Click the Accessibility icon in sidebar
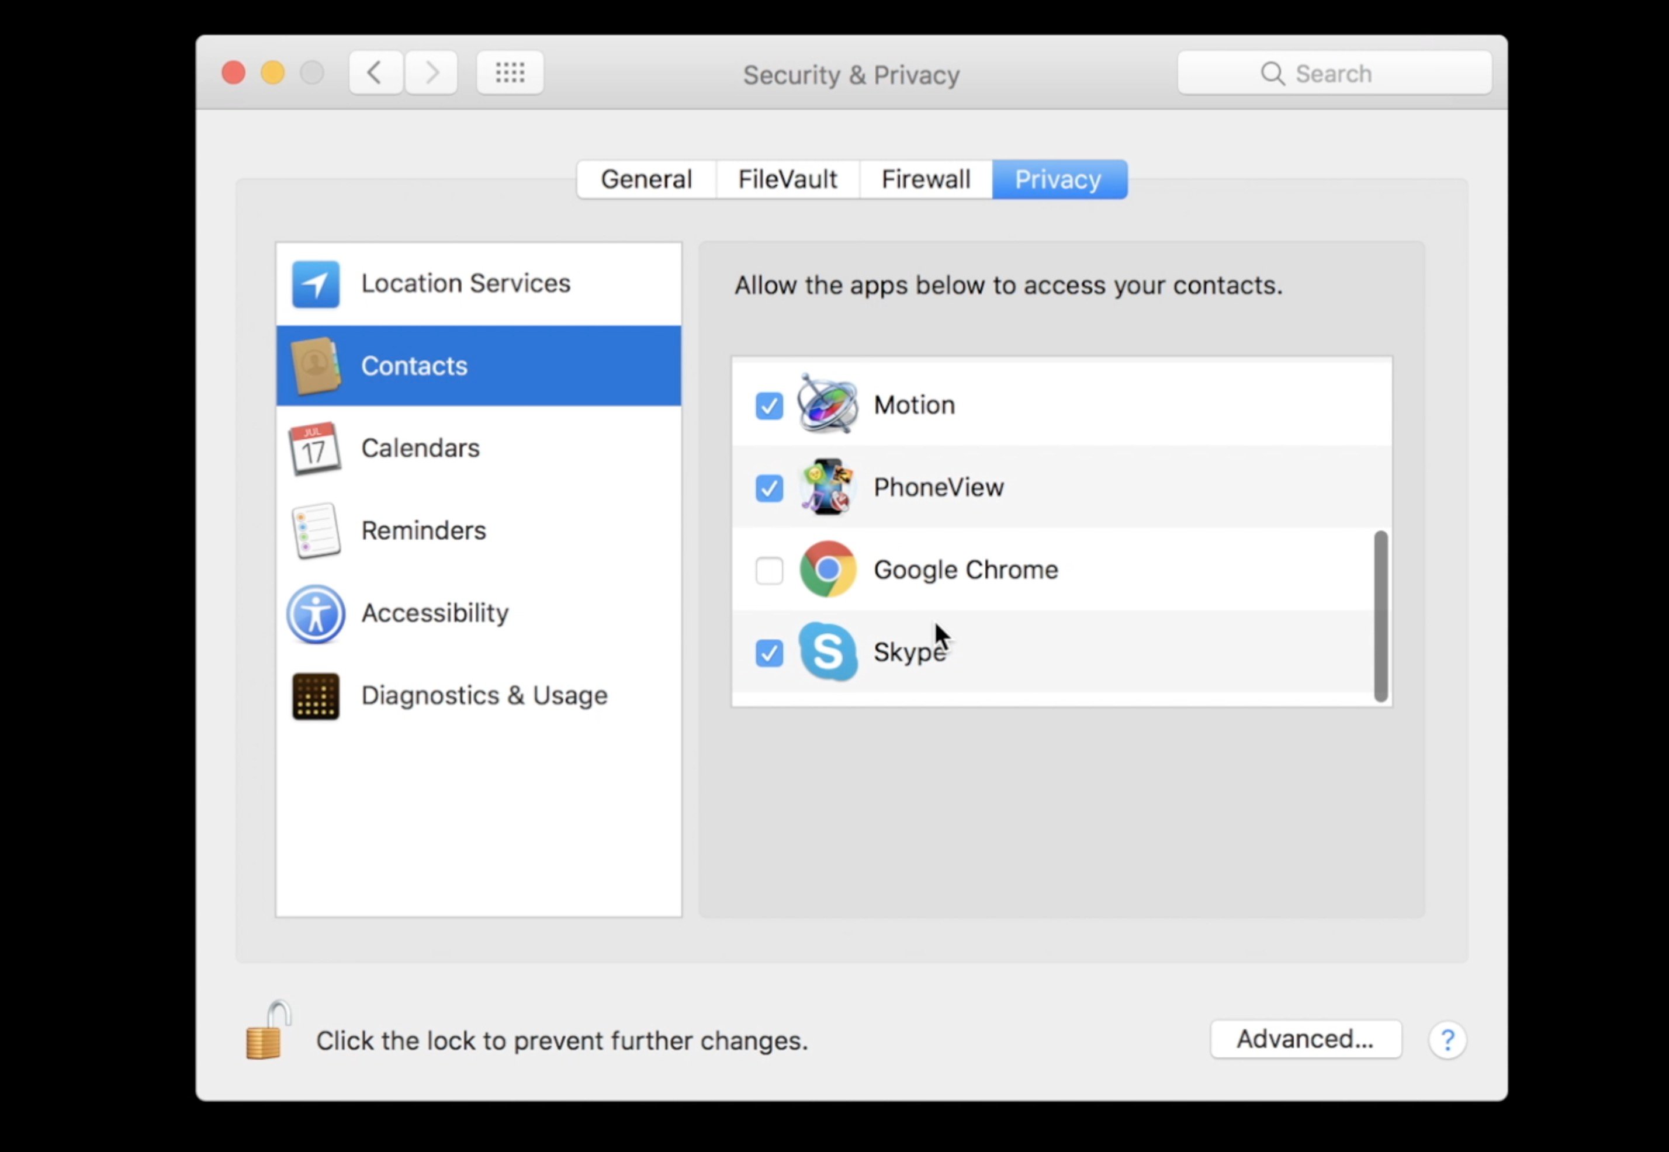This screenshot has width=1669, height=1152. (x=316, y=613)
